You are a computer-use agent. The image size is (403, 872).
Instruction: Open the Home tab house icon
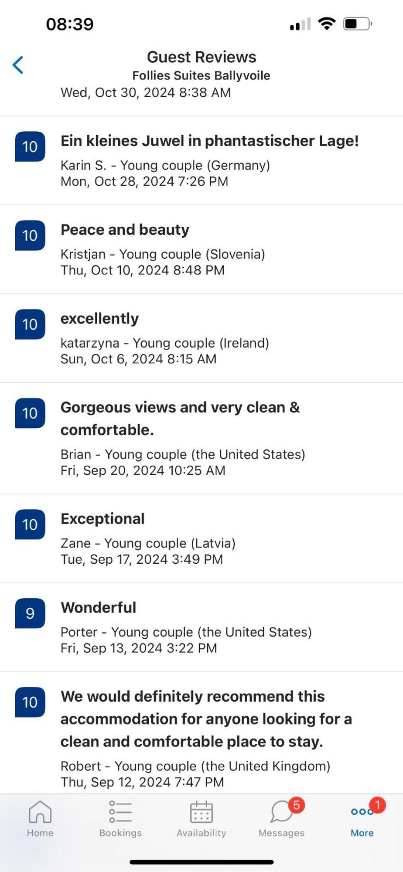click(x=40, y=812)
